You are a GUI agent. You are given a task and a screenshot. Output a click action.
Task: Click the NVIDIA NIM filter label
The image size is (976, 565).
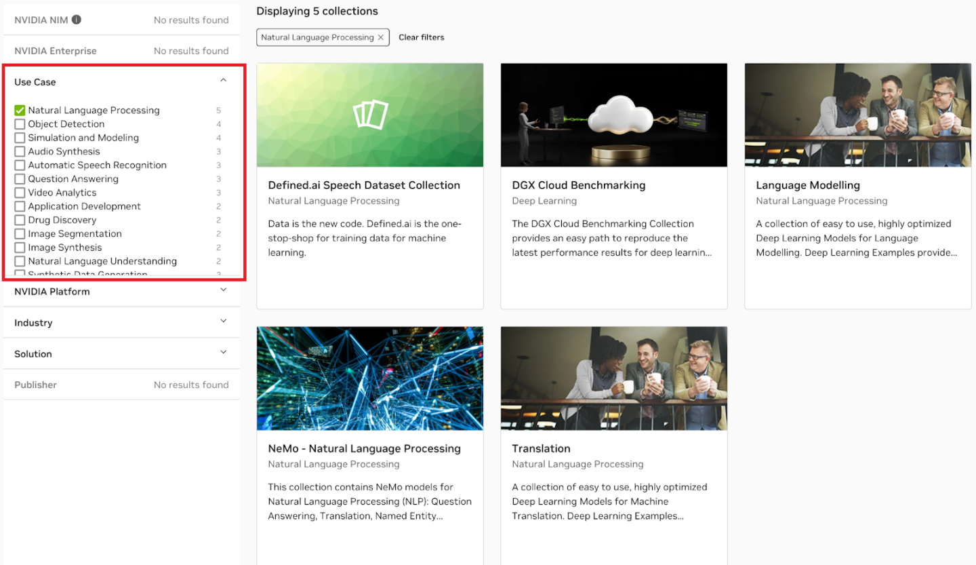pyautogui.click(x=41, y=20)
